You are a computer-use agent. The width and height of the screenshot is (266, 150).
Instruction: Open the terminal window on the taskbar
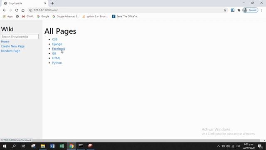[x=81, y=146]
